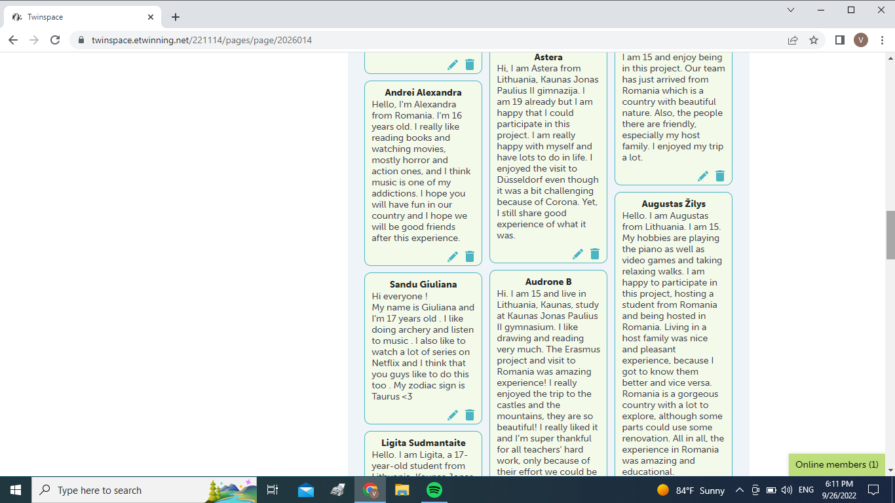Delete the card above Augustas Žilys

[720, 176]
